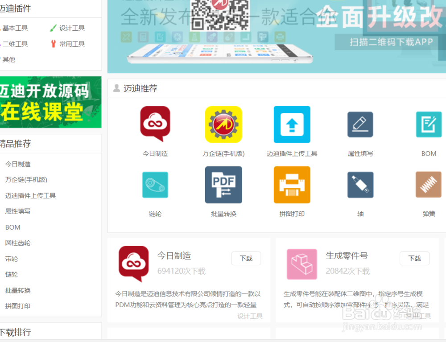
Task: Download 生成零件号 with its 下载 button
Action: point(414,259)
